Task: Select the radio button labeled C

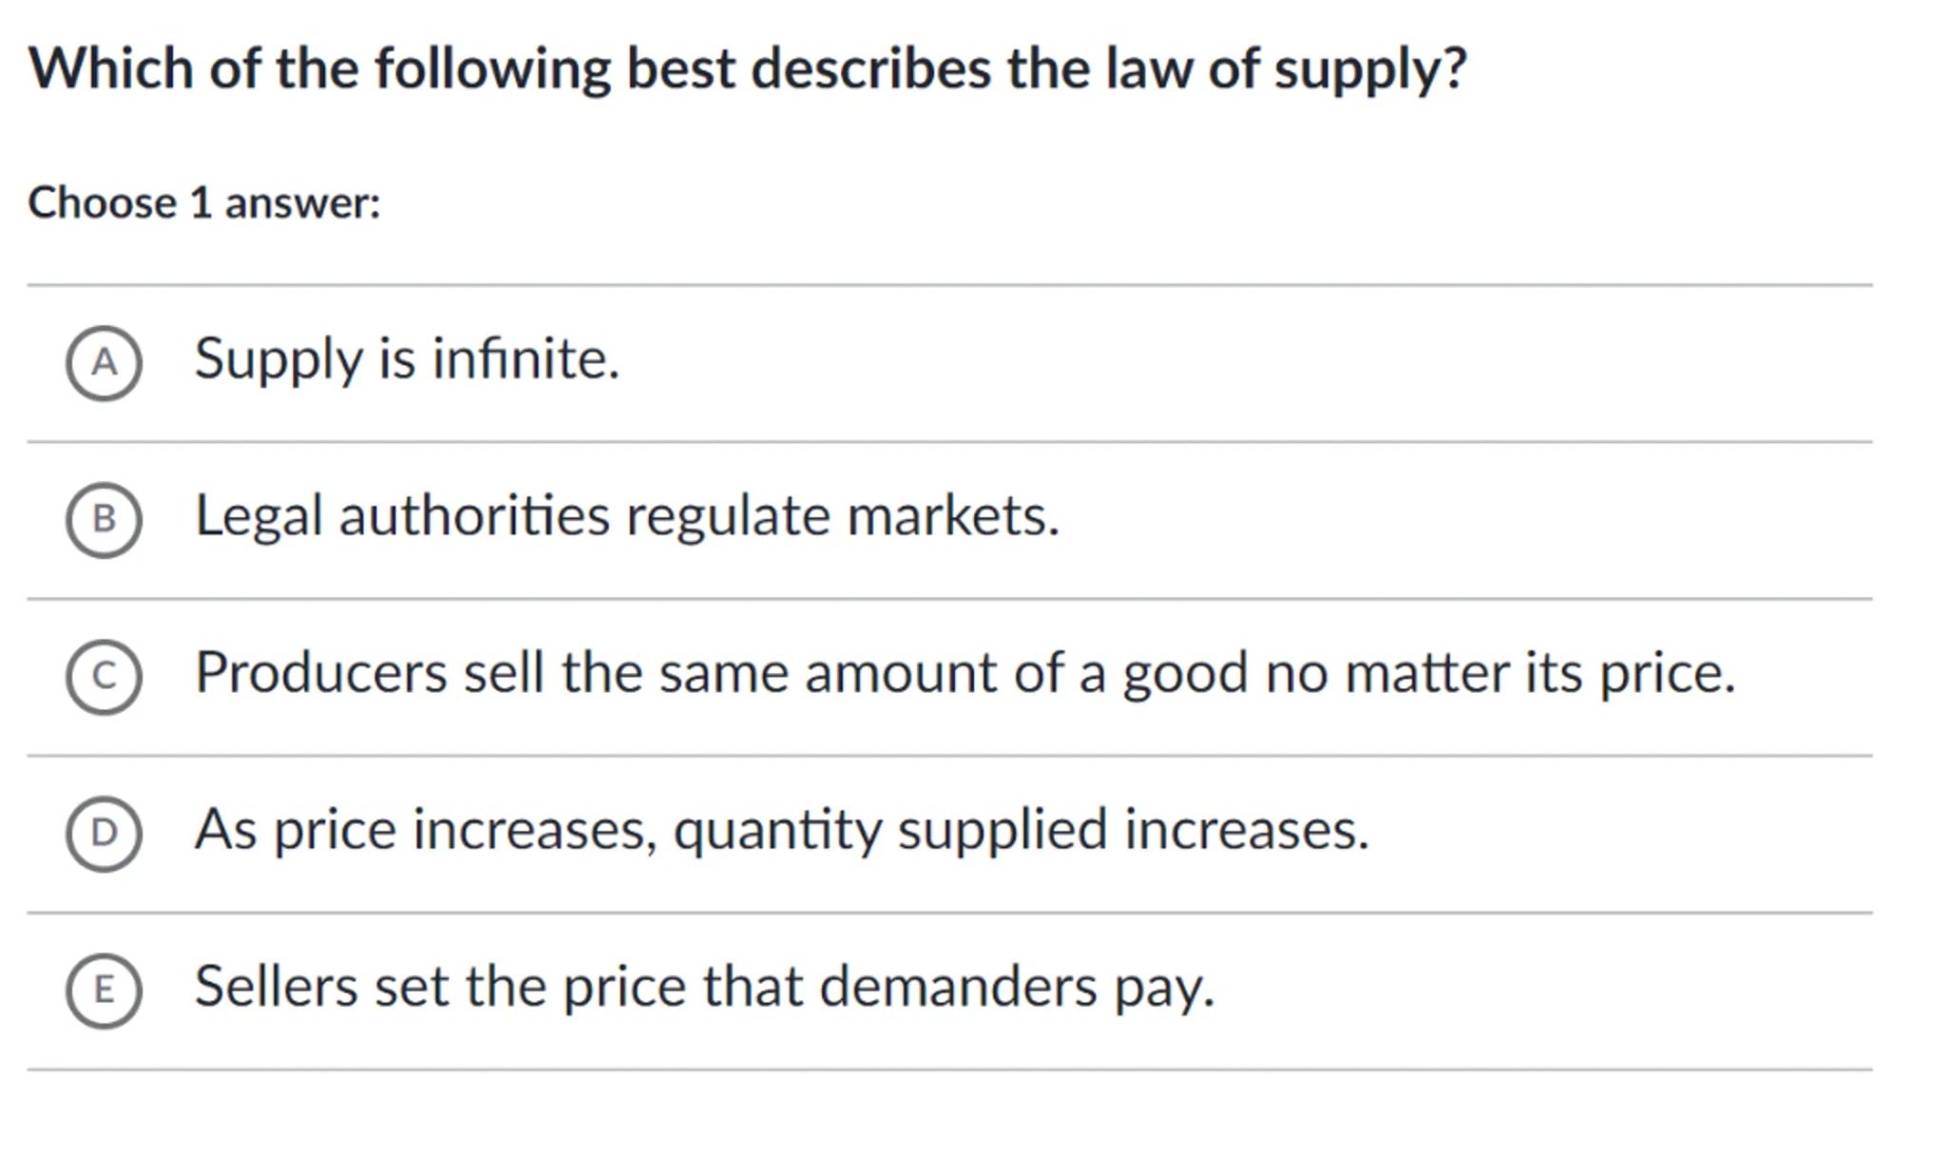Action: point(104,676)
